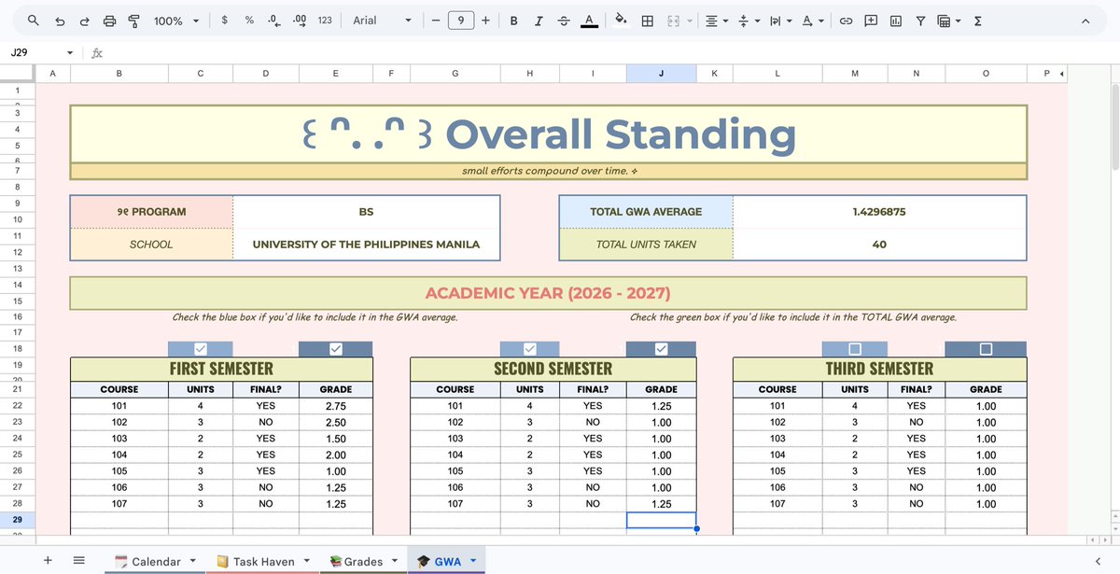Image resolution: width=1120 pixels, height=574 pixels.
Task: Select First Semester grade 2.50 cell
Action: coord(336,422)
